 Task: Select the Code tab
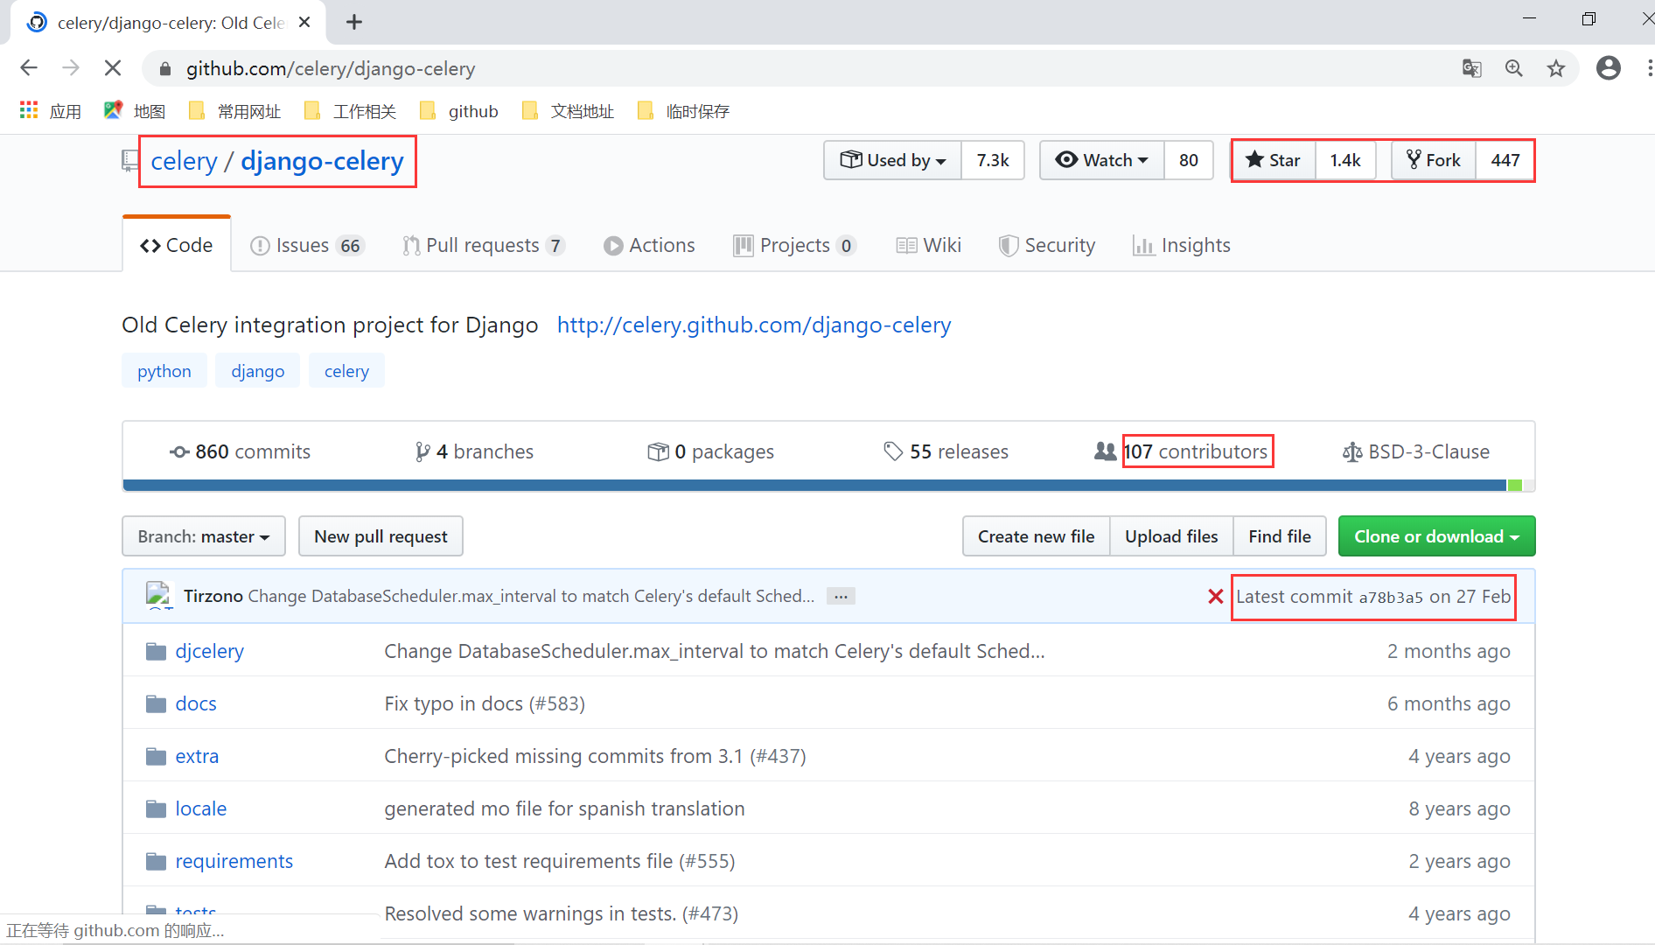pos(177,245)
